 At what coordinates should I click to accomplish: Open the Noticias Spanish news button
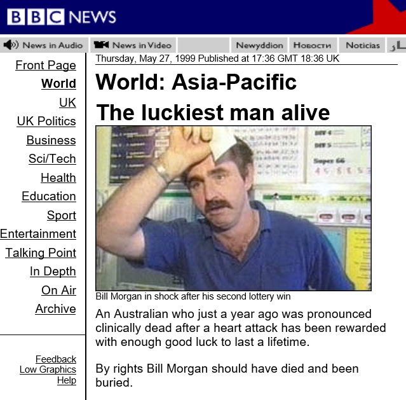(x=363, y=45)
